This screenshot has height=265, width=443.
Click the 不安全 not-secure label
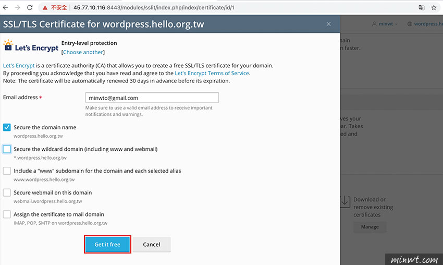(59, 8)
